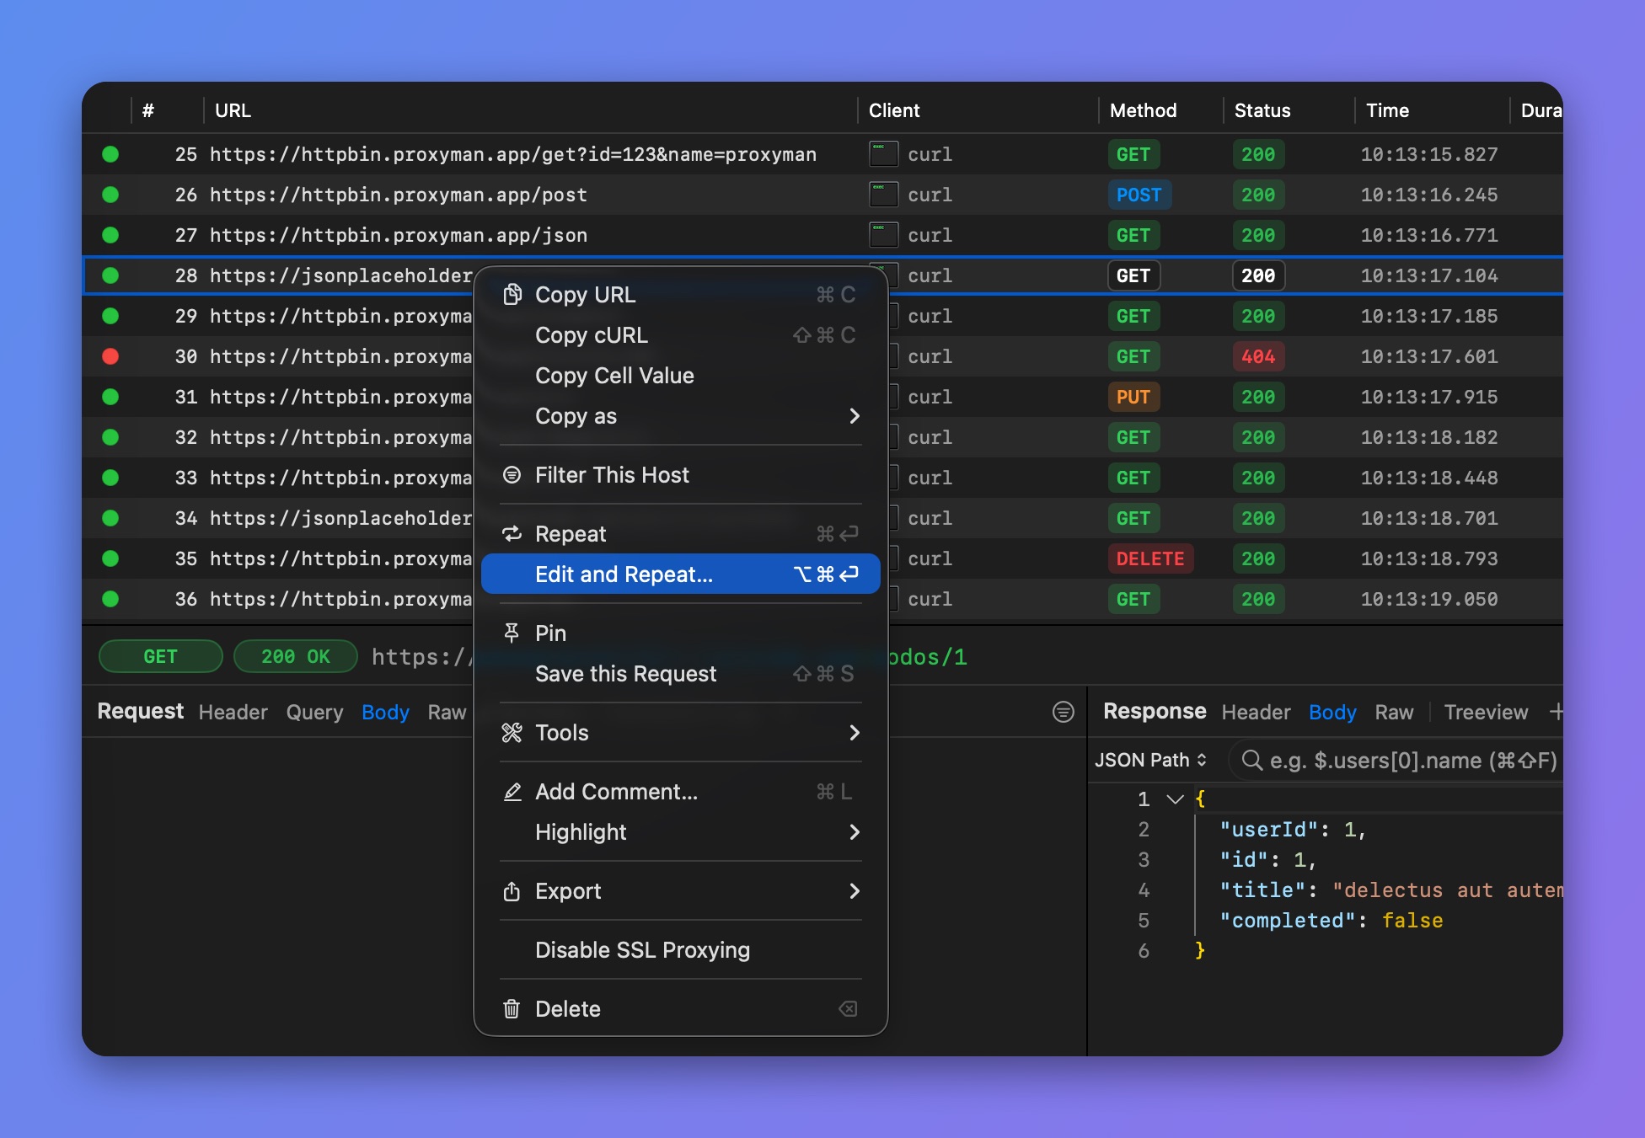Click the Delete trash icon

click(x=512, y=1008)
